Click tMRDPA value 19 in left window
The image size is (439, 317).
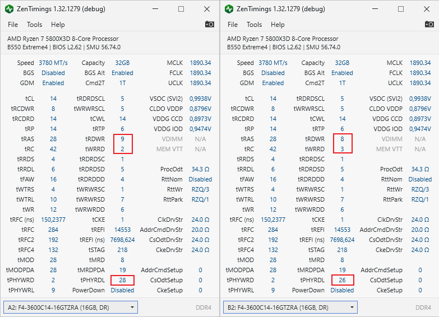pos(122,270)
